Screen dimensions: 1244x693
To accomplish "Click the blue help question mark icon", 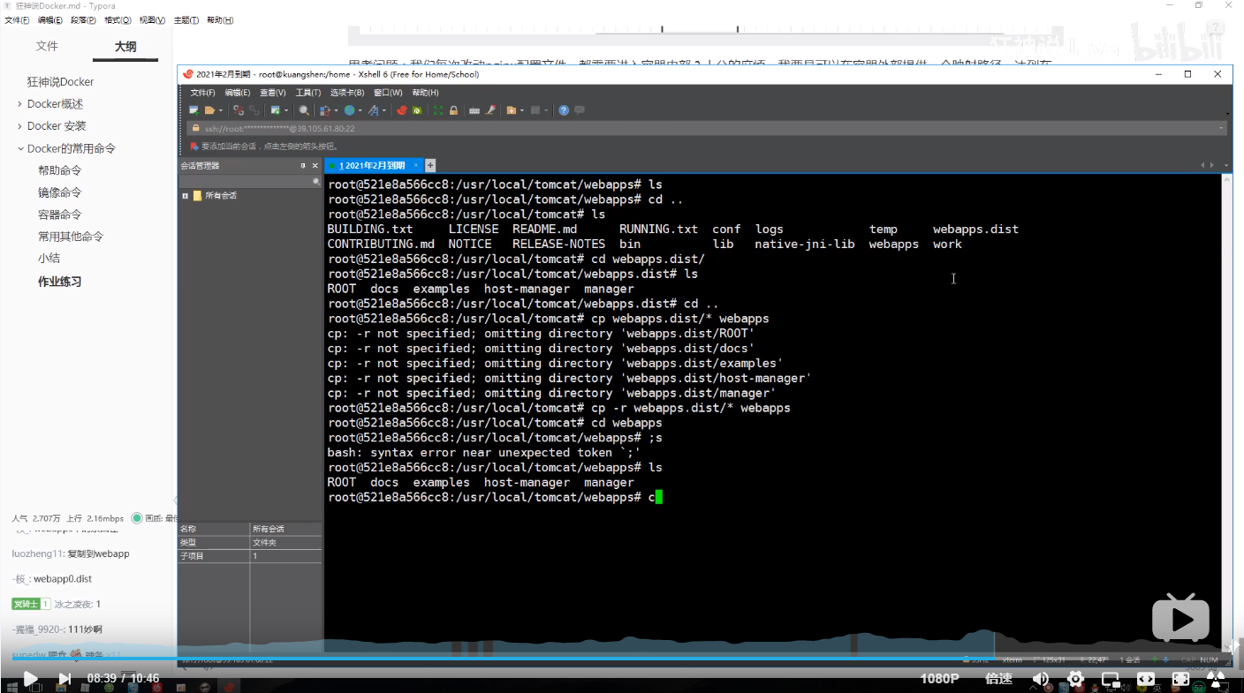I will [564, 110].
